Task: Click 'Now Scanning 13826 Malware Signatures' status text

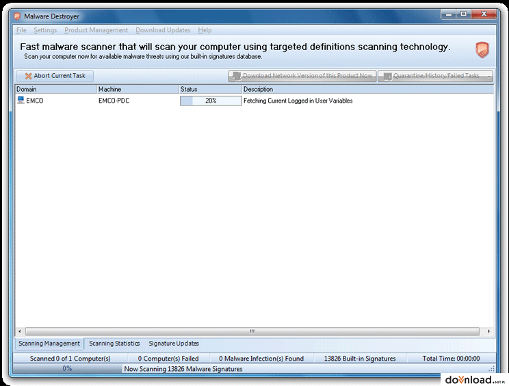Action: [183, 369]
